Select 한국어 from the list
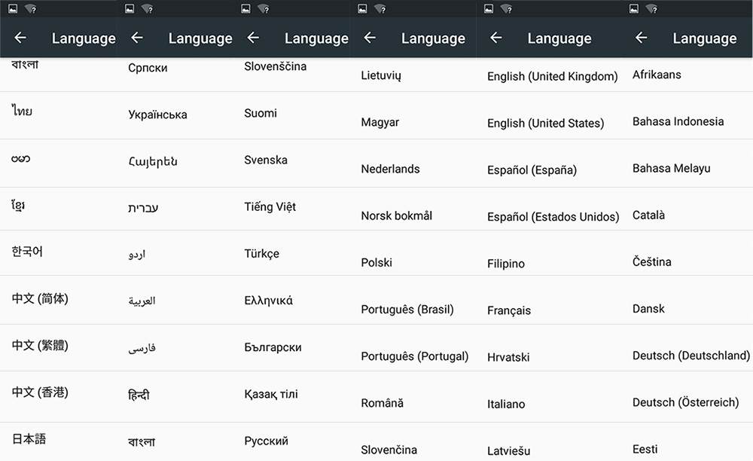Viewport: 753px width, 461px height. click(x=27, y=252)
